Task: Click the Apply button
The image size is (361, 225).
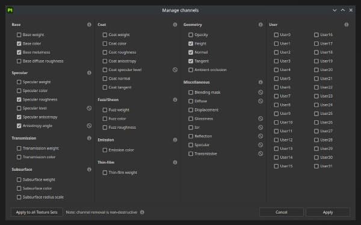Action: [328, 212]
